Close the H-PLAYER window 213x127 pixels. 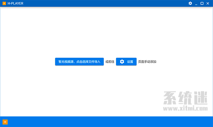(x=208, y=4)
